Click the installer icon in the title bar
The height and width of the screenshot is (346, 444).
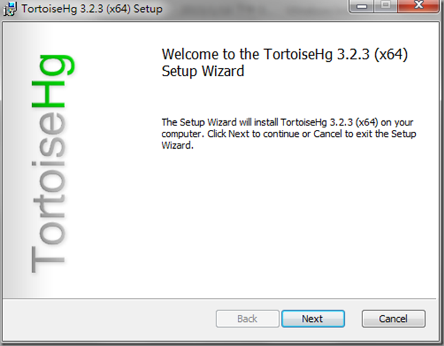10,9
